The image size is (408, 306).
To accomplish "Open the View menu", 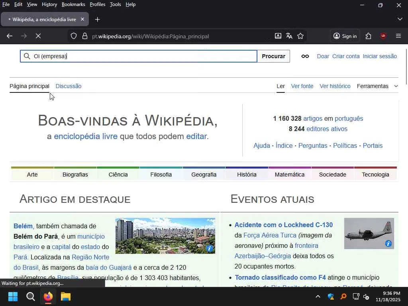I will [x=32, y=4].
